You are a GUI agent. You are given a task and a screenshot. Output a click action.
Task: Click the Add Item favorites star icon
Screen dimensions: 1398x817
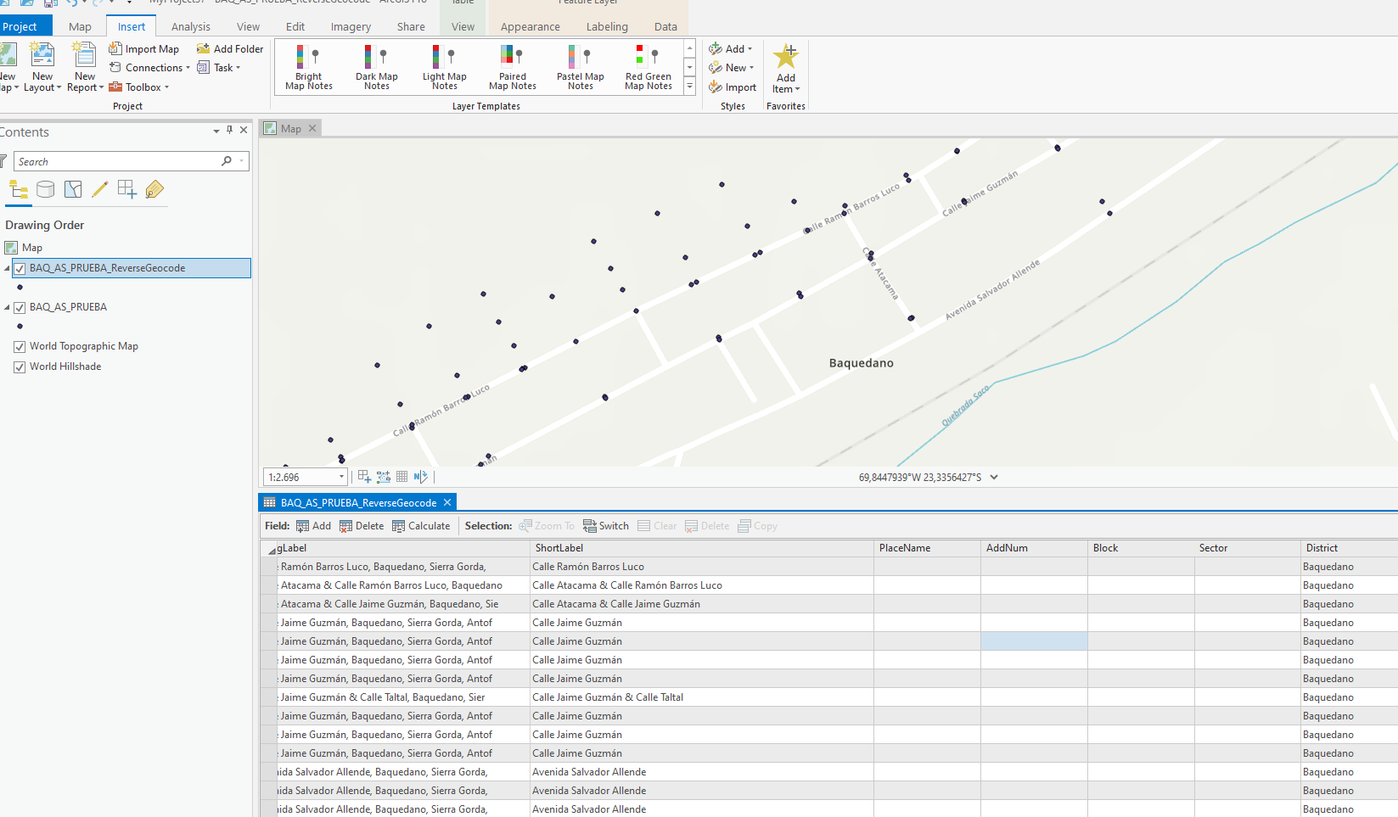(786, 58)
